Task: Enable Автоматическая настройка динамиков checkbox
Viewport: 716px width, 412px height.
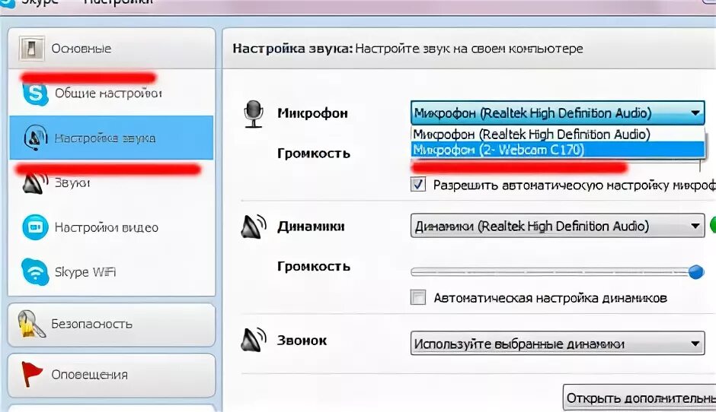Action: (418, 297)
